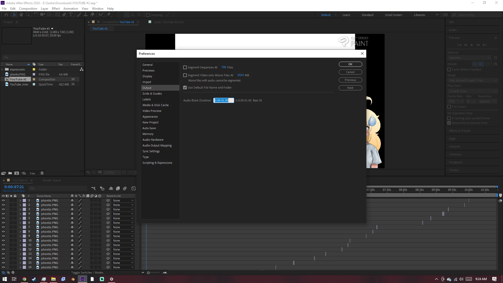Select the Hand tool in toolbar

pyautogui.click(x=21, y=15)
